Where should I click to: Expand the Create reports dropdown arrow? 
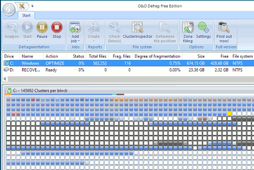(x=94, y=41)
